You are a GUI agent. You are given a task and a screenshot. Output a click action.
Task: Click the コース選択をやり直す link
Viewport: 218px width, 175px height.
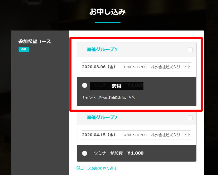(x=99, y=168)
